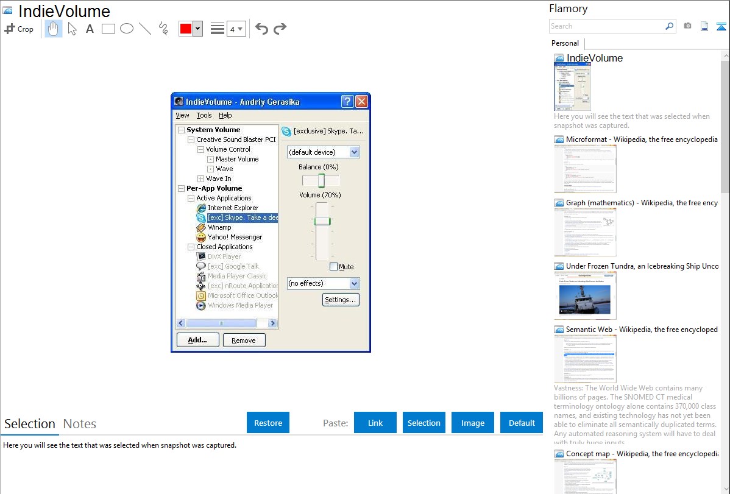This screenshot has width=730, height=494.
Task: Click the Microsoft Office Outlook icon
Action: click(x=201, y=295)
